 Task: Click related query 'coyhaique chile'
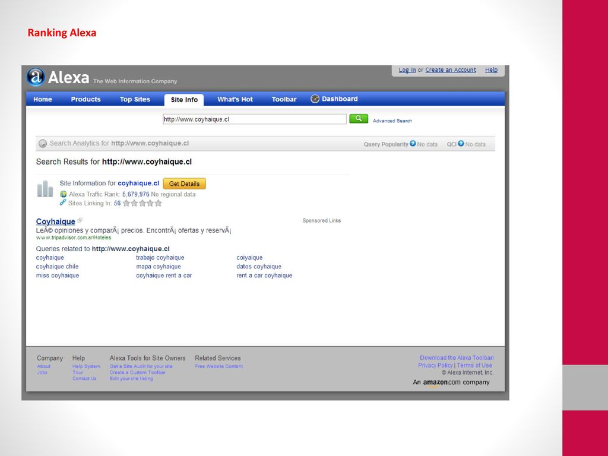pos(57,267)
